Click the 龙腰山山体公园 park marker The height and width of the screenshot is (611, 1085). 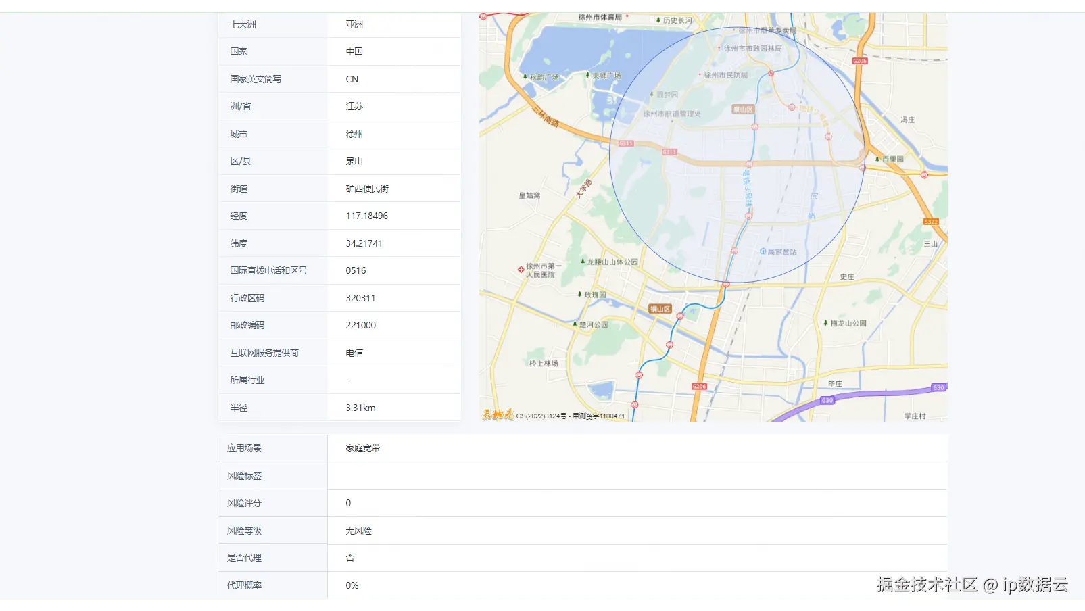pos(583,262)
